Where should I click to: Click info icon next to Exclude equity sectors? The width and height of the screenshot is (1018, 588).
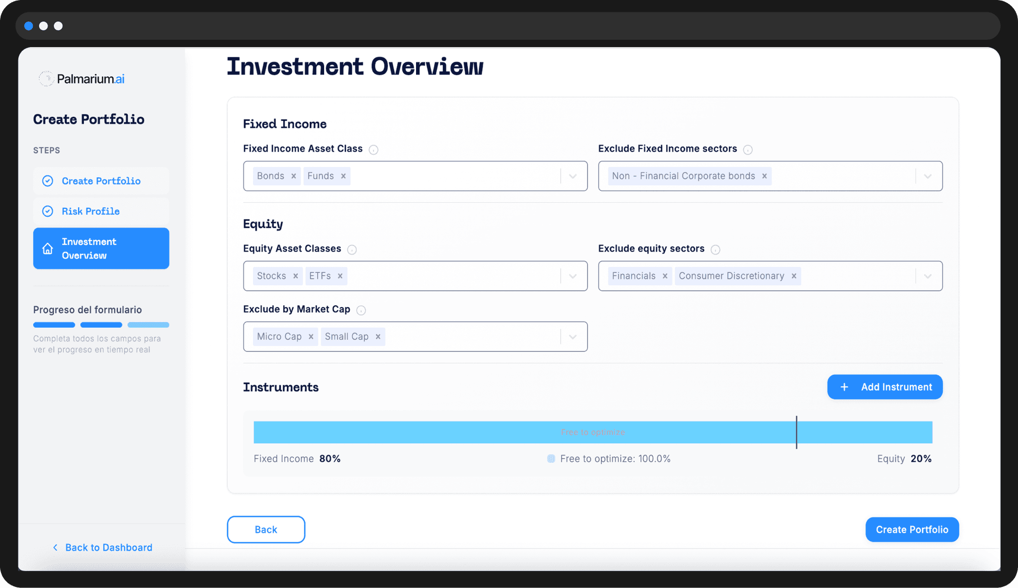tap(715, 250)
